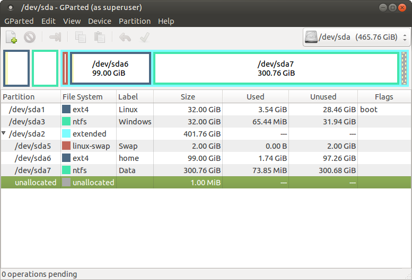412x280 pixels.
Task: Open the /dev/sda device dropdown
Action: click(405, 38)
